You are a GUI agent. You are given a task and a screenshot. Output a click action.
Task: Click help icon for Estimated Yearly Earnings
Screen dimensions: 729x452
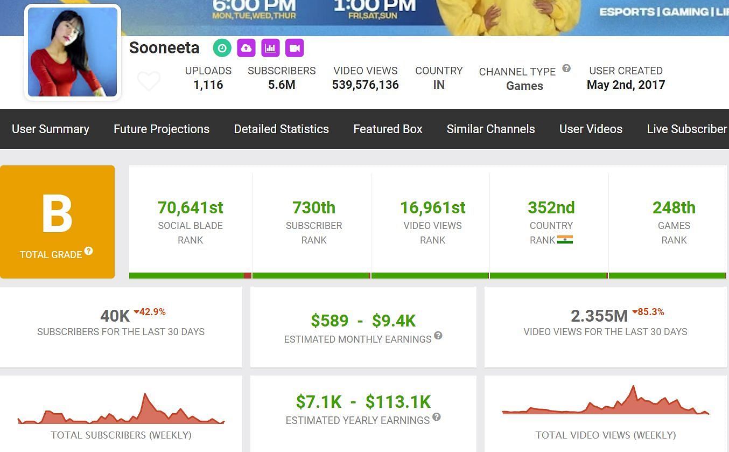(x=437, y=416)
